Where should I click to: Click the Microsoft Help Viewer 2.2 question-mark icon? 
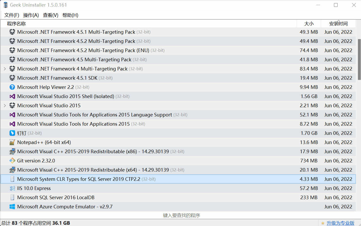[x=12, y=87]
